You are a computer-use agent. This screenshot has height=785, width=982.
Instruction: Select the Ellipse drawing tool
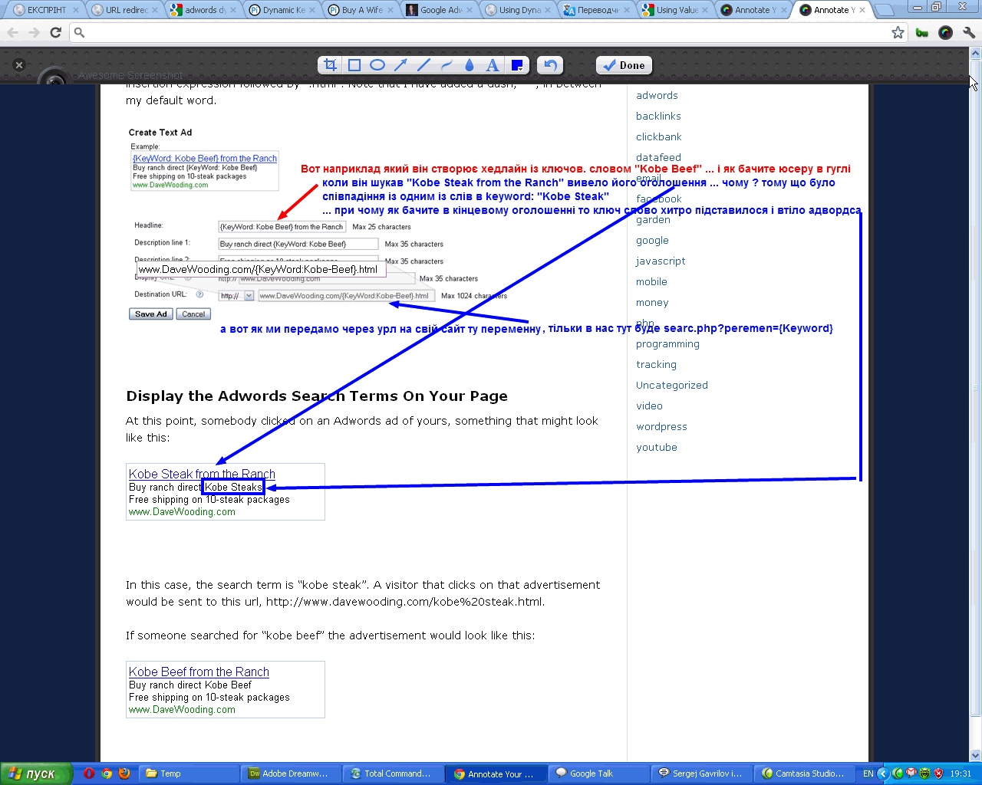(x=377, y=65)
